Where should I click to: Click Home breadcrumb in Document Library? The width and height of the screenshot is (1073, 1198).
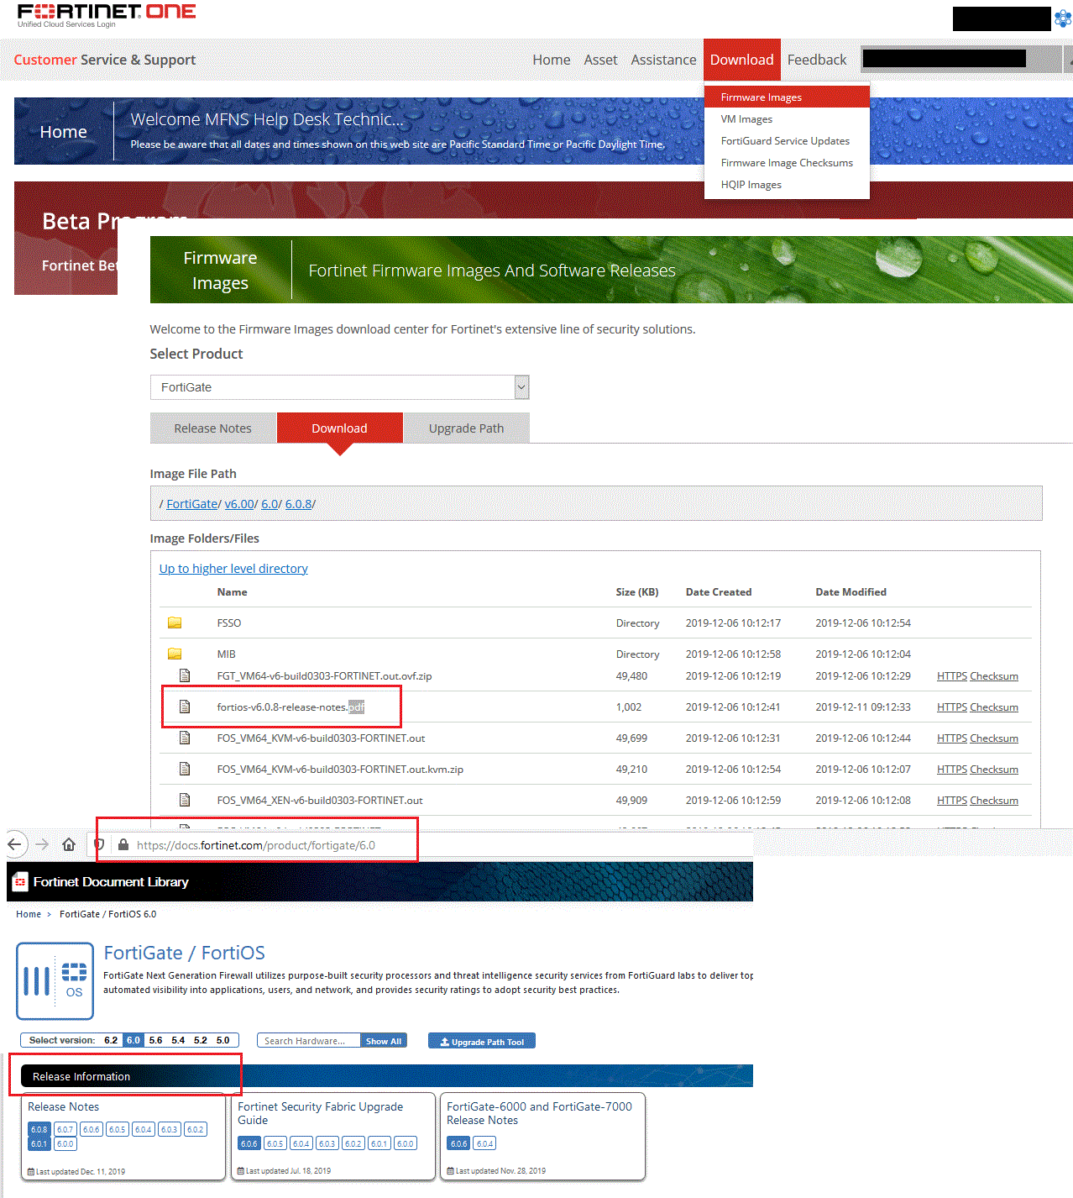29,914
